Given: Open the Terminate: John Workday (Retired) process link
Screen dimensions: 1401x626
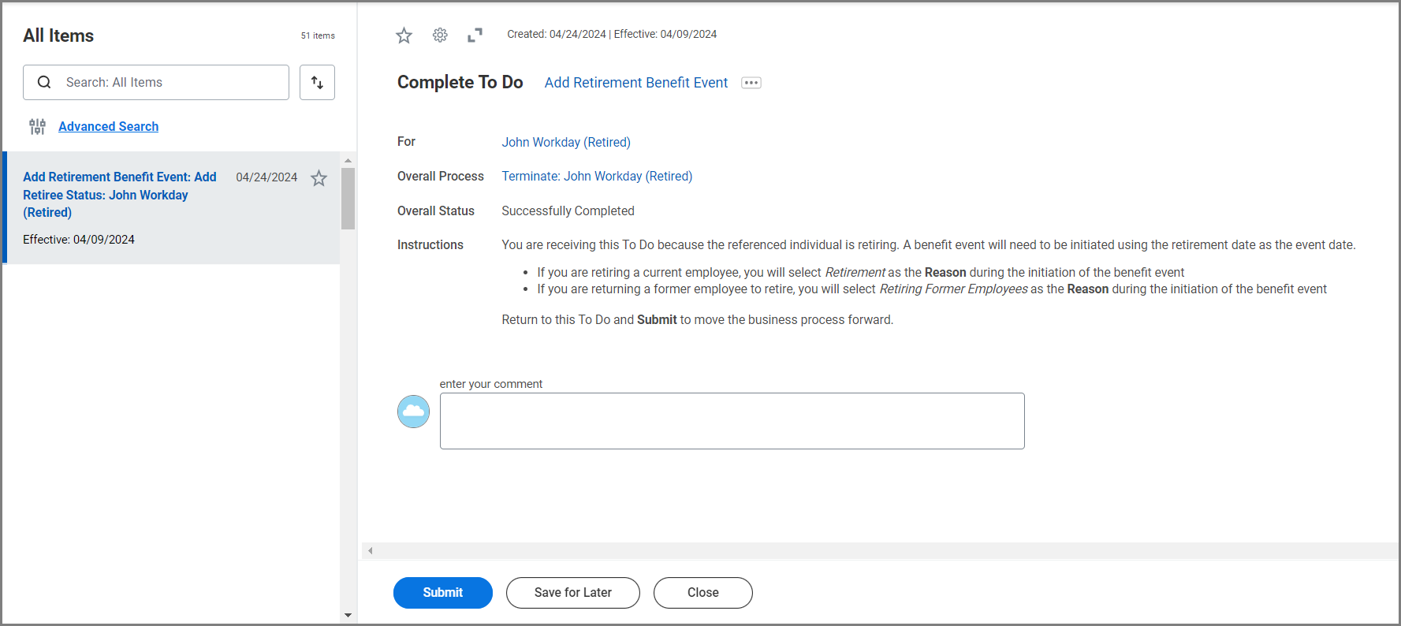Looking at the screenshot, I should point(597,176).
